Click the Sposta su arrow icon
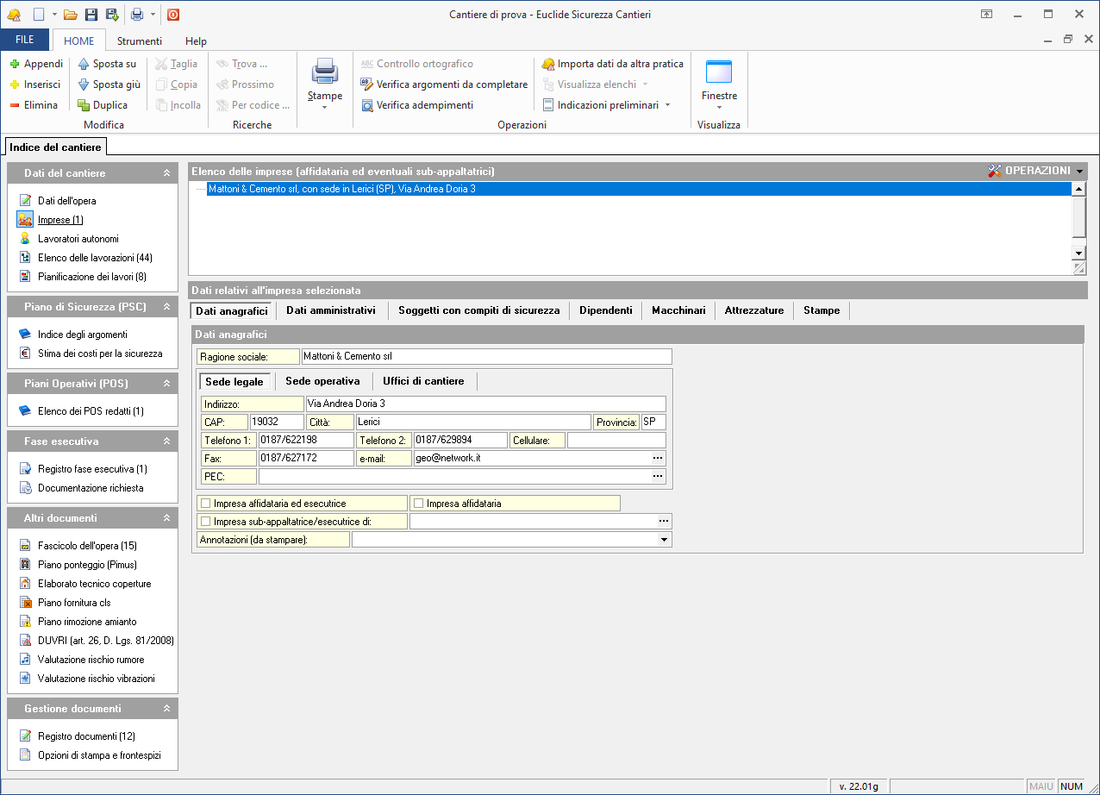 84,64
